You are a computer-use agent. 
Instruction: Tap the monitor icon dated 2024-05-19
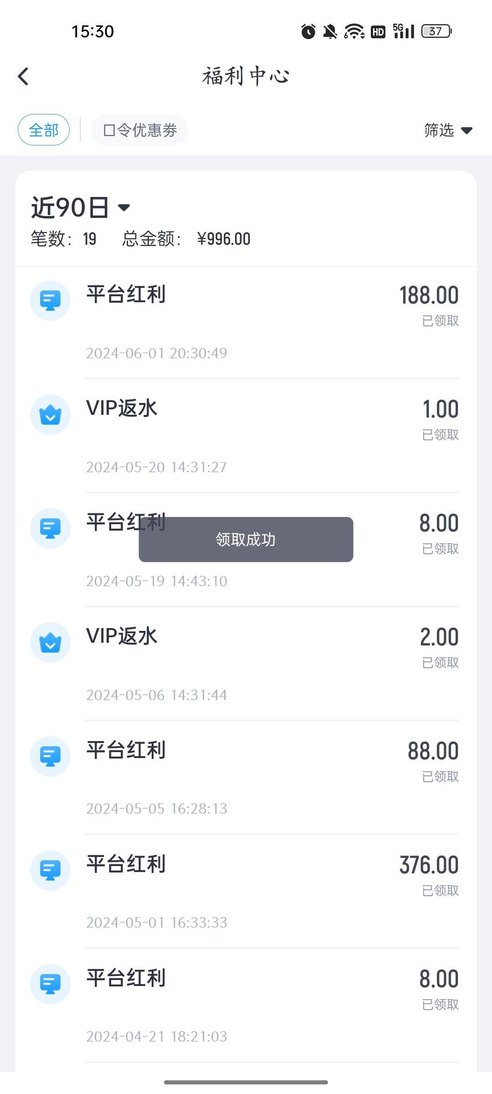point(50,528)
